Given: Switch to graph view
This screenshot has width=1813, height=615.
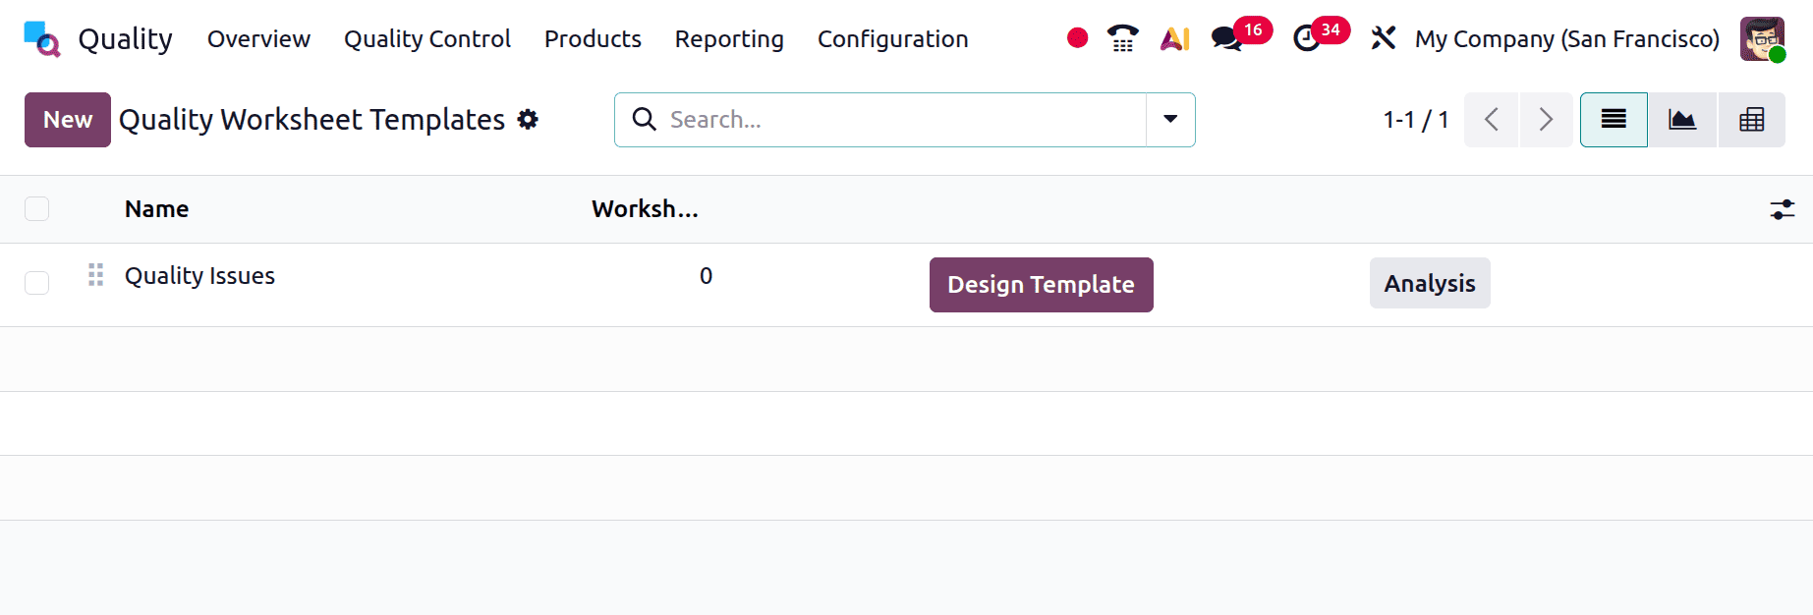Looking at the screenshot, I should tap(1682, 120).
